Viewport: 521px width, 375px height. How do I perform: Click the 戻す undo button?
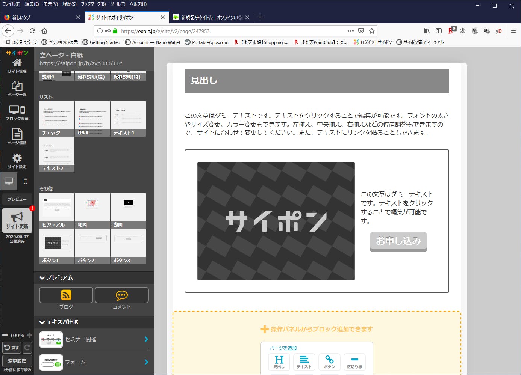click(12, 348)
